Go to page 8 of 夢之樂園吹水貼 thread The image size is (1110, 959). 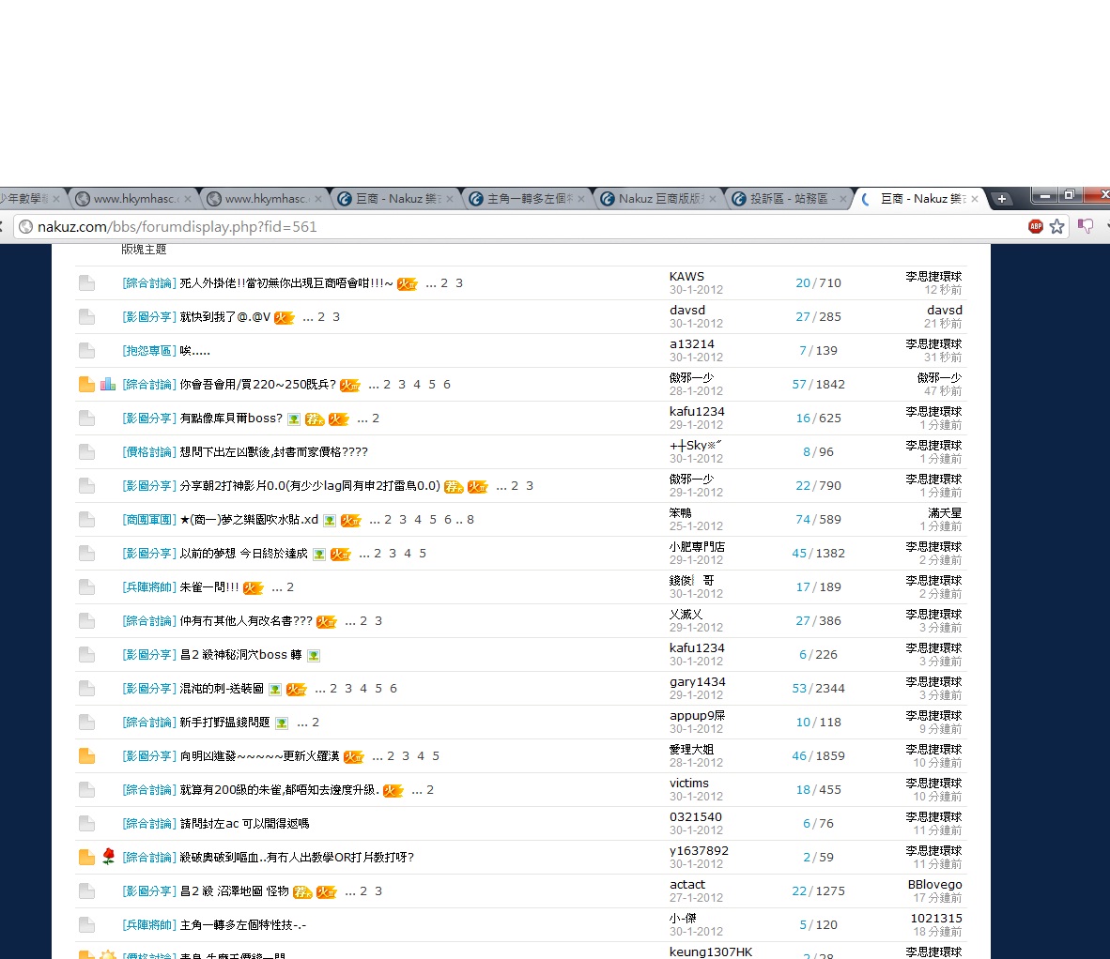coord(470,520)
